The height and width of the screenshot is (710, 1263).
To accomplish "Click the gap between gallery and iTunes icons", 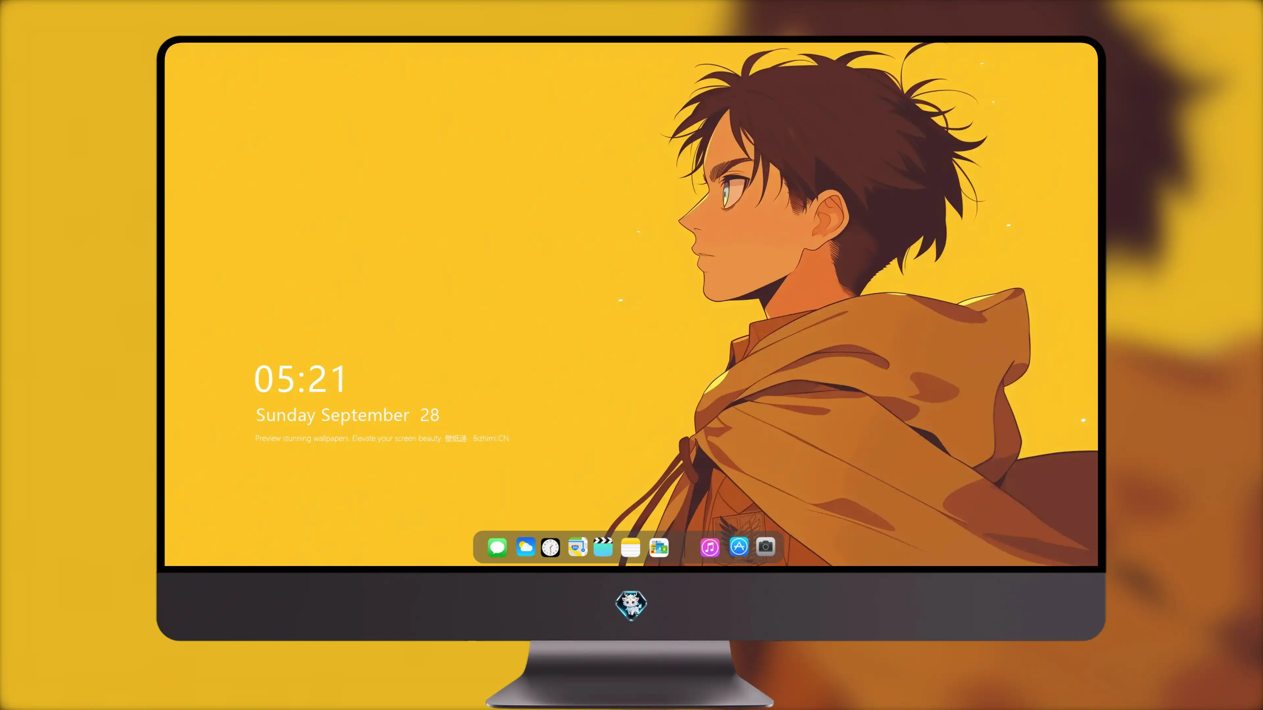I will coord(684,547).
